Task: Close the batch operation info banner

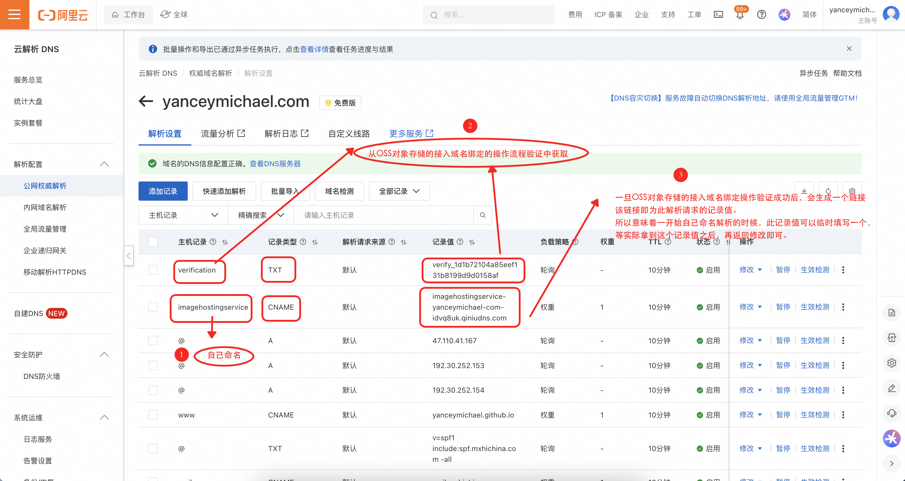Action: 849,49
